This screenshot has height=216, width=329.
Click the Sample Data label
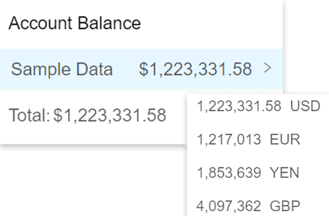(61, 69)
